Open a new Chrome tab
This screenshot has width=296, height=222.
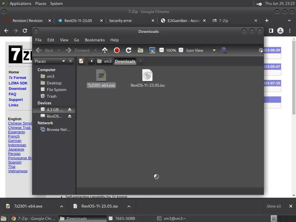pos(267,21)
